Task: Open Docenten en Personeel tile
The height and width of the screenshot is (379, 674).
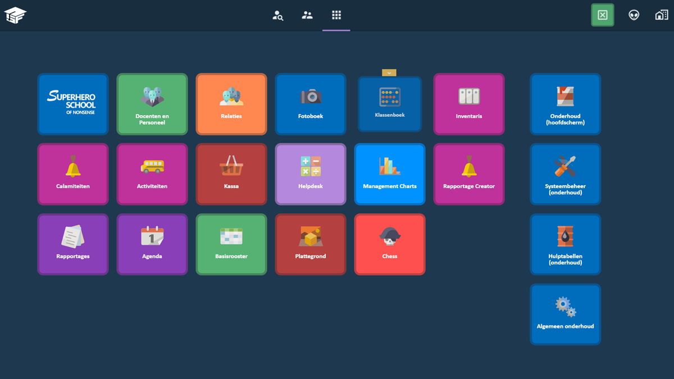Action: (x=152, y=104)
